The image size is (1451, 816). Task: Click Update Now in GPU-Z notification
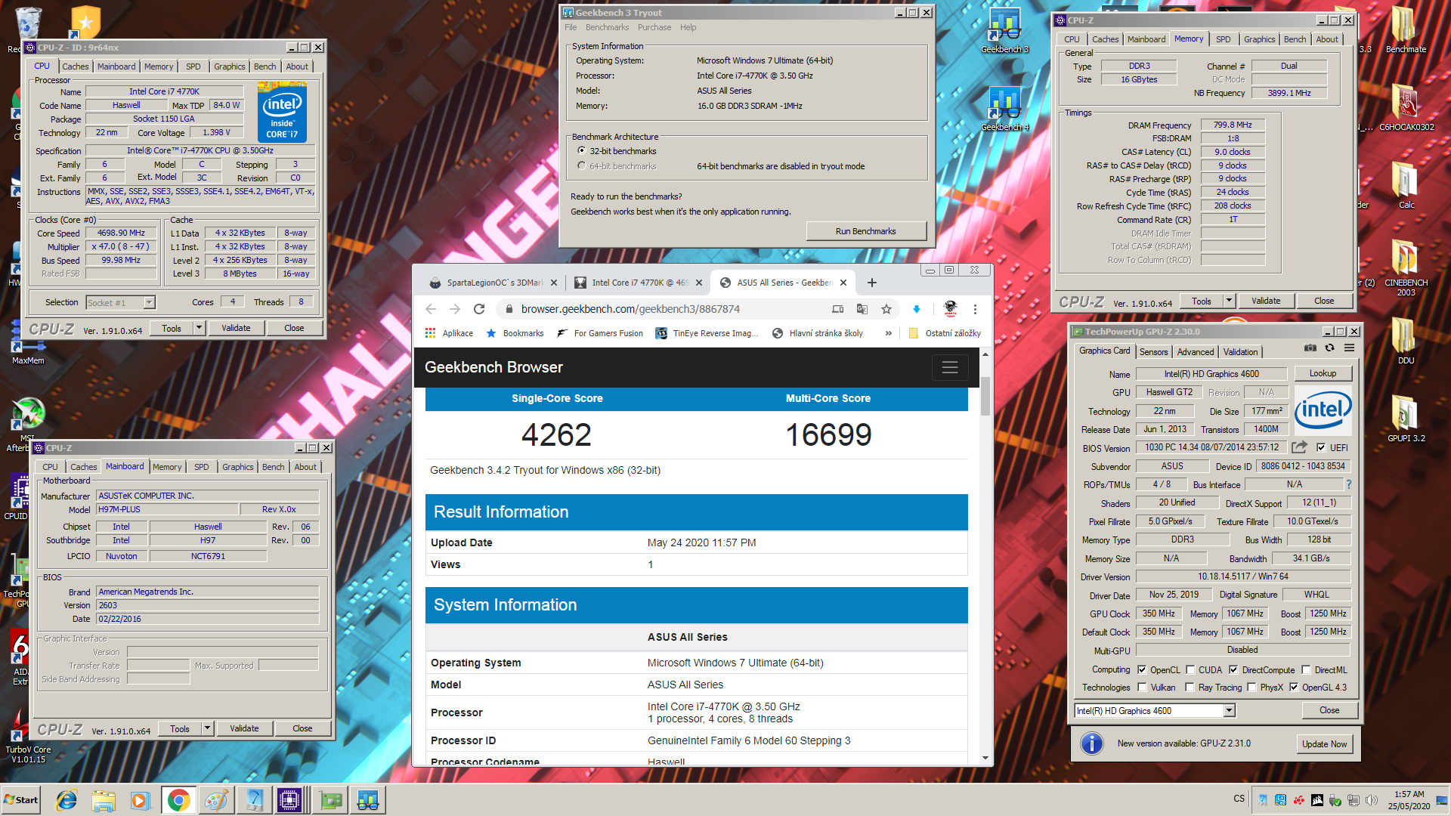pyautogui.click(x=1324, y=743)
